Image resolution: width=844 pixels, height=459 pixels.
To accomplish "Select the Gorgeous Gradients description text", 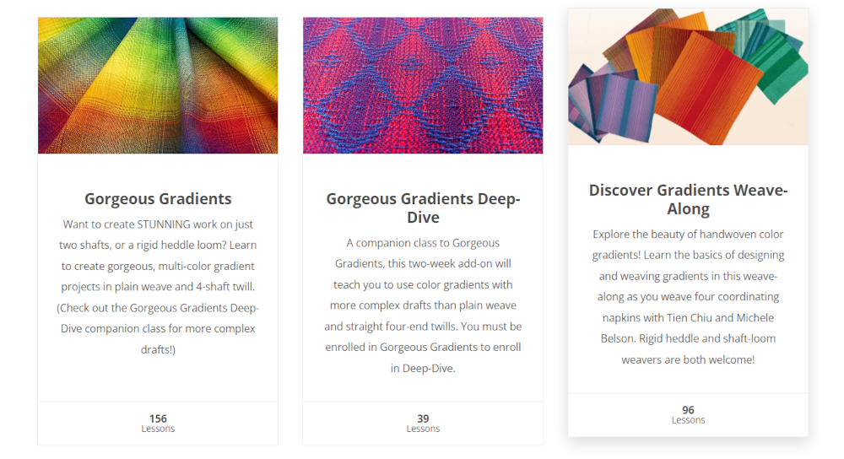I will coord(158,287).
